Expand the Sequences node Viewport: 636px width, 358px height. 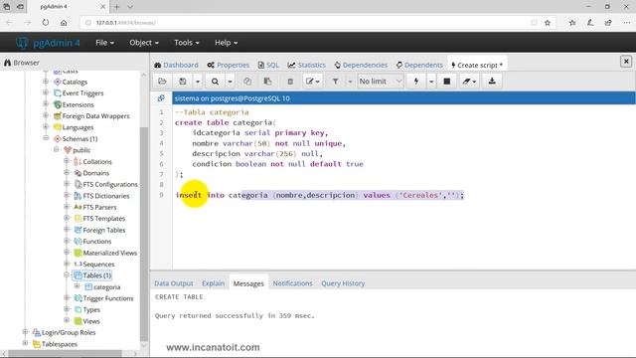(67, 264)
